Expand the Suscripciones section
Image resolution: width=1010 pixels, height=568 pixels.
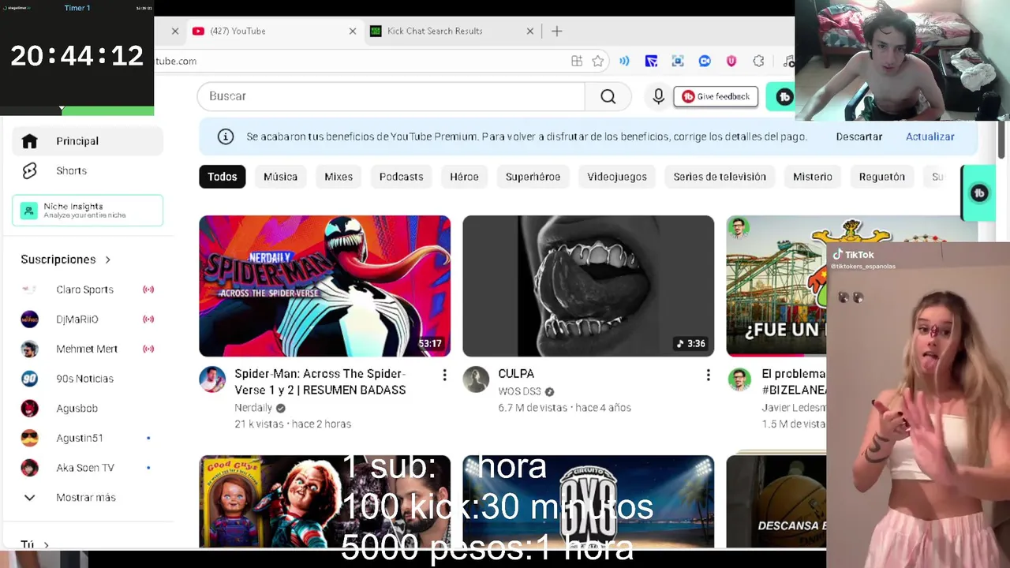click(x=65, y=260)
